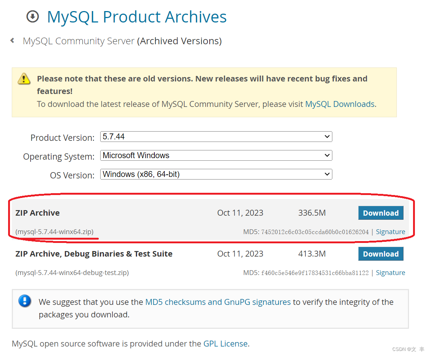
Task: Open the Operating System dropdown
Action: (216, 156)
